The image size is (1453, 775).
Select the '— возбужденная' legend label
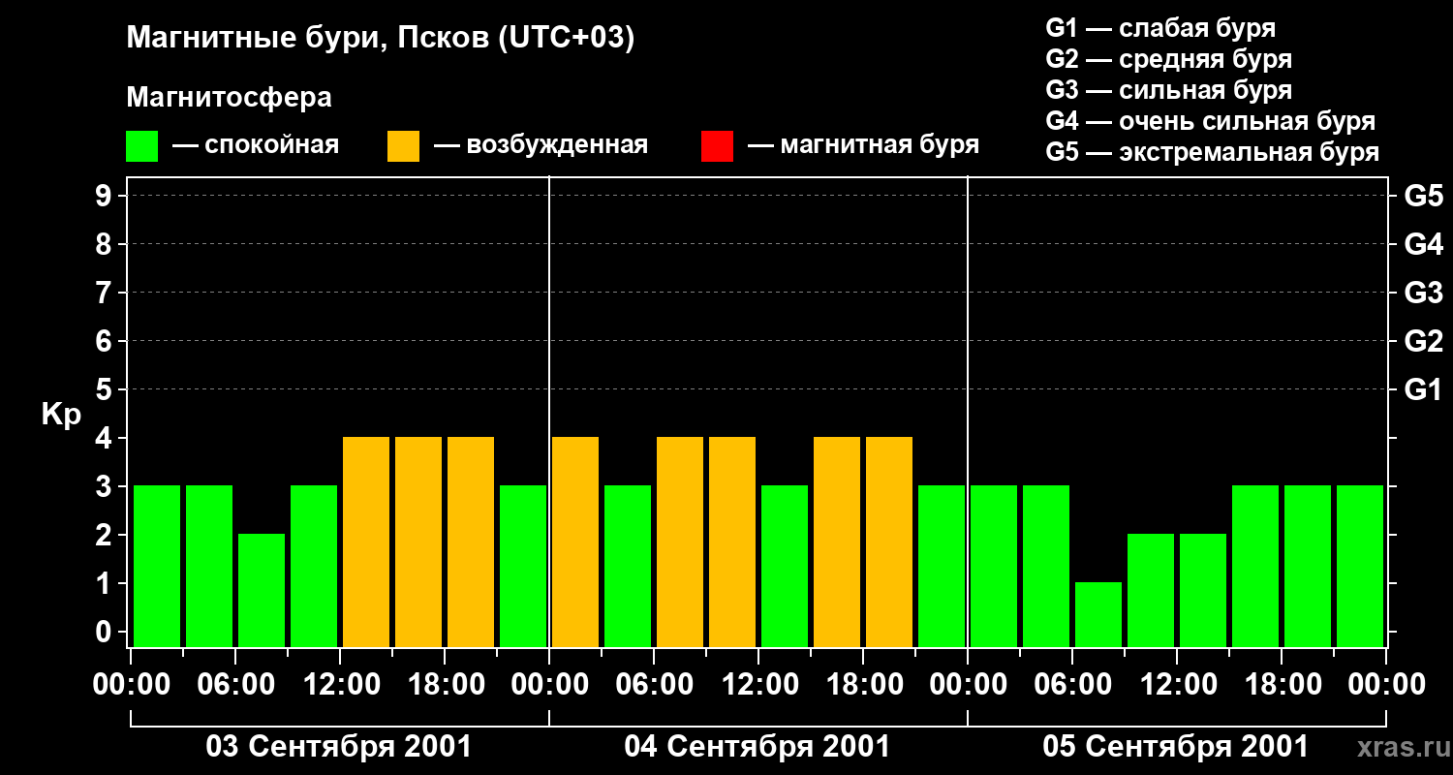(x=541, y=145)
